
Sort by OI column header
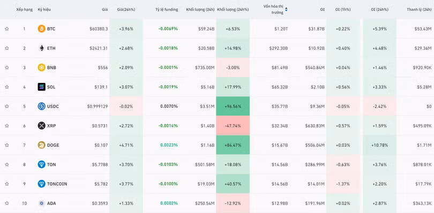tap(323, 10)
